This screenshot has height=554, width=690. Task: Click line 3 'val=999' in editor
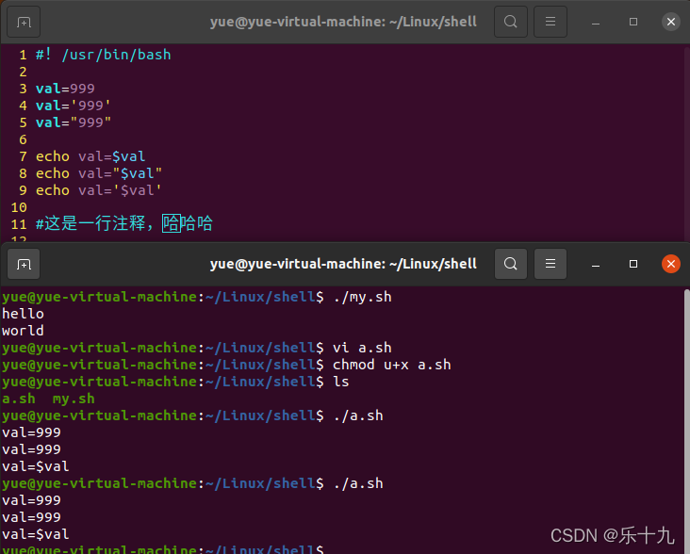pos(65,89)
